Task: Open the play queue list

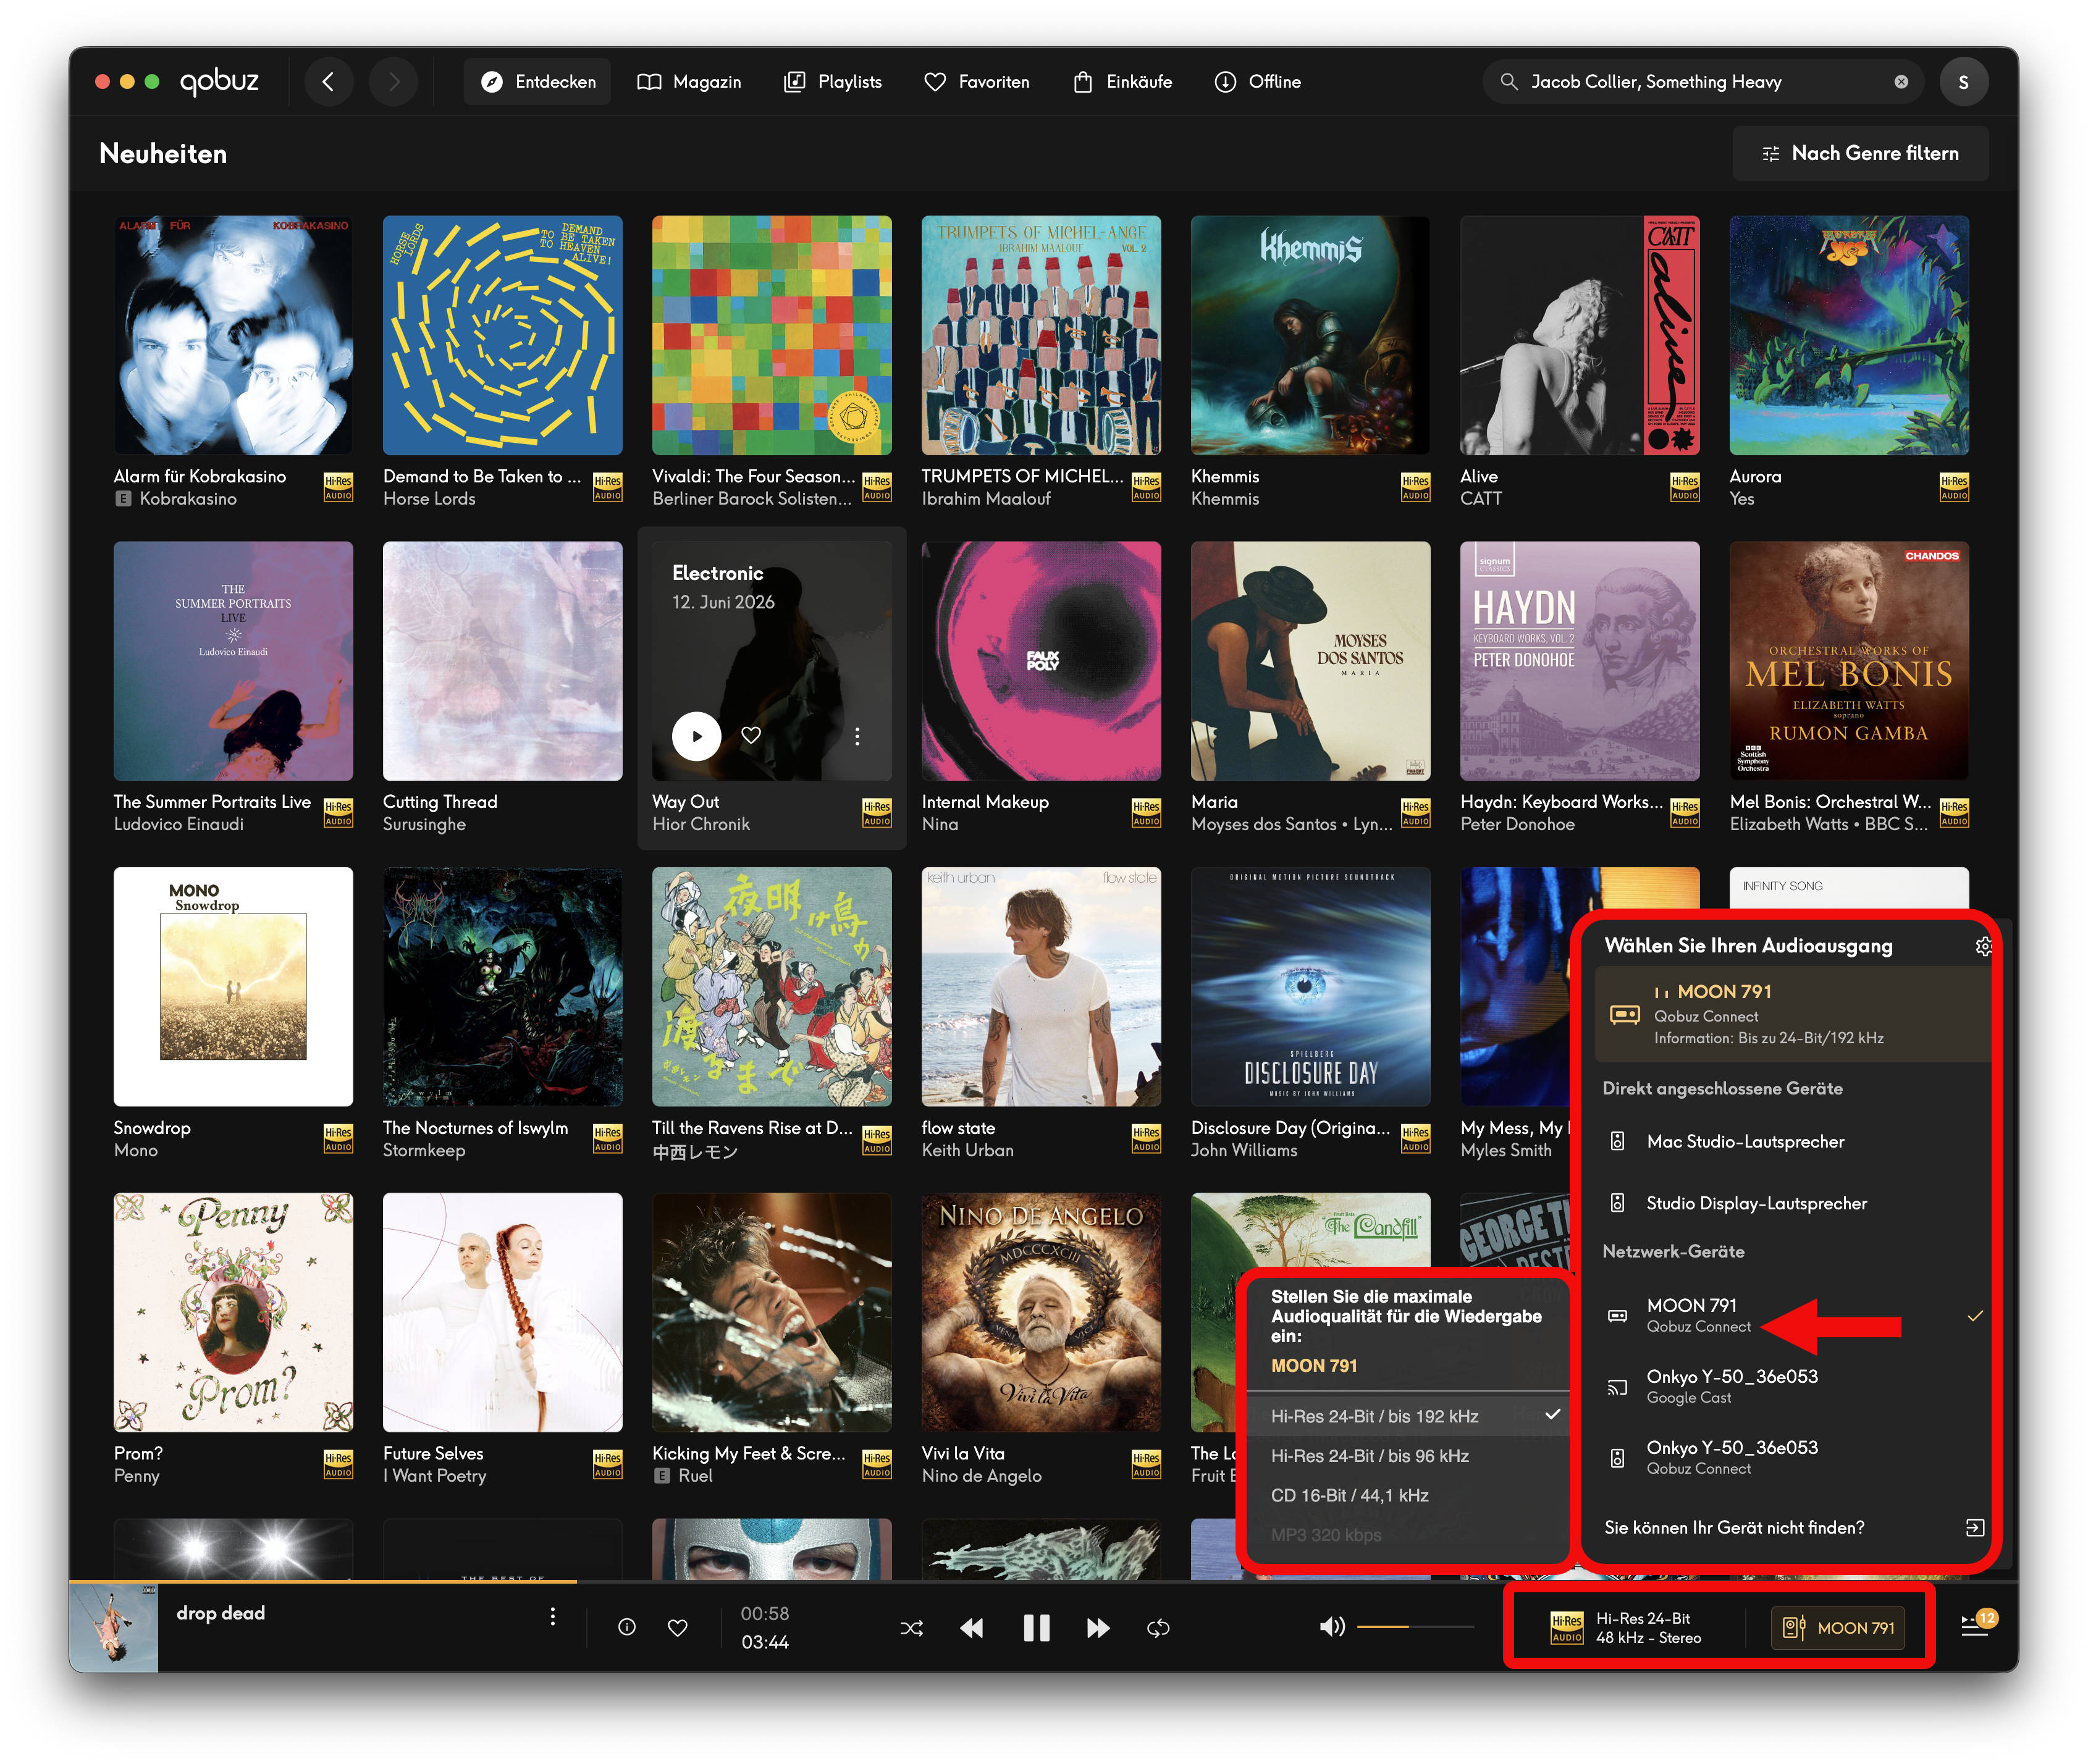Action: 1975,1626
